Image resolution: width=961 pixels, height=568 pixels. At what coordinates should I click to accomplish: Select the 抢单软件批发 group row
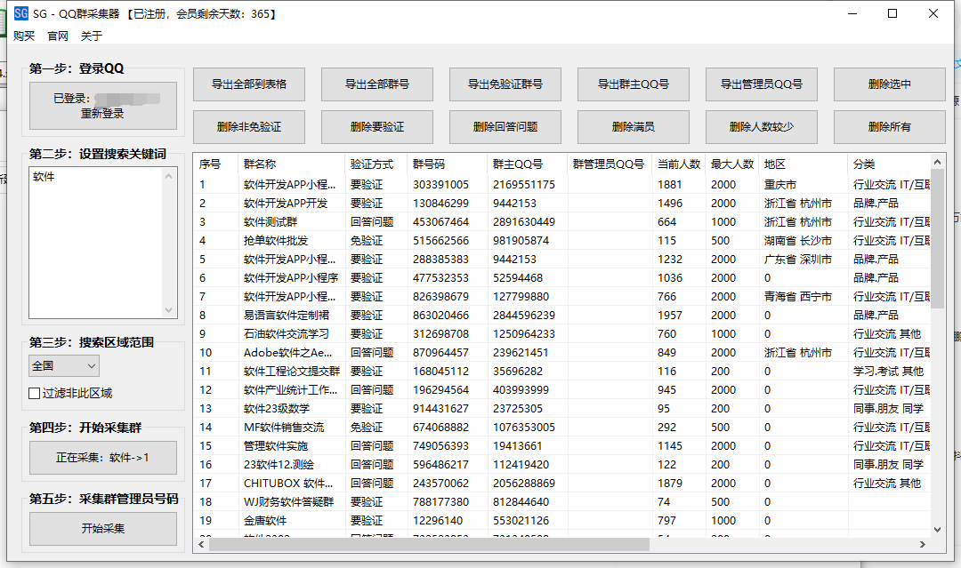(x=562, y=241)
